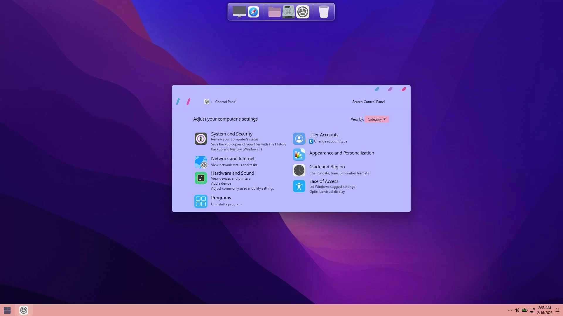Click Network and Internet globe icon
Screen dimensions: 563x316
tap(201, 162)
